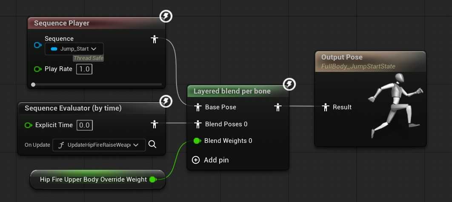Click the Explicit Time green input pin
This screenshot has height=202, width=452.
point(29,125)
